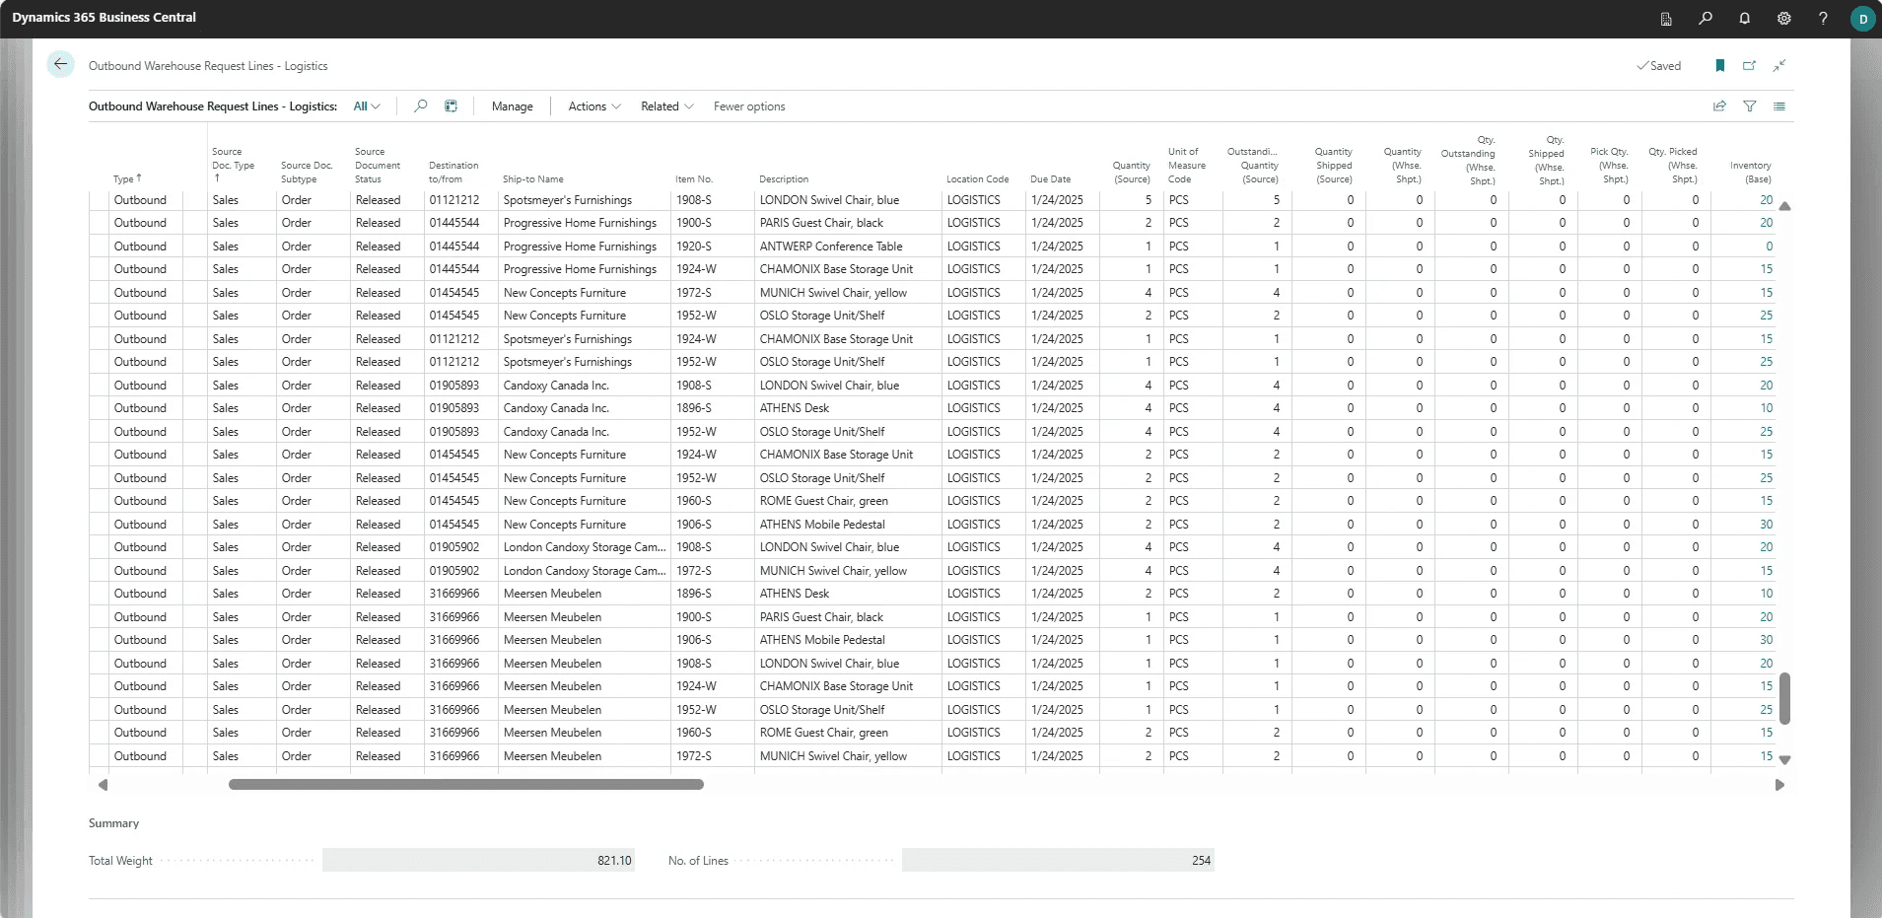
Task: Click ROME Guest Chair, green for New Concepts Furniture
Action: click(x=824, y=501)
